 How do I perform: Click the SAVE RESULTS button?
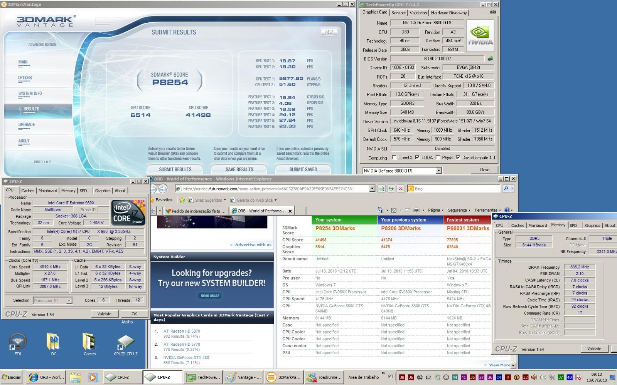coord(239,169)
